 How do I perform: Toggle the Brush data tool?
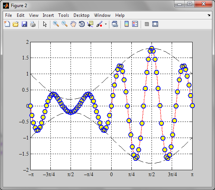click(x=99, y=24)
